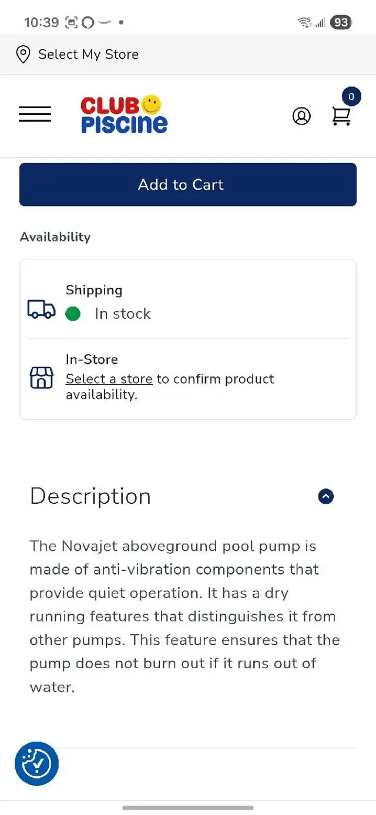
Task: Click the Availability heading
Action: [55, 237]
